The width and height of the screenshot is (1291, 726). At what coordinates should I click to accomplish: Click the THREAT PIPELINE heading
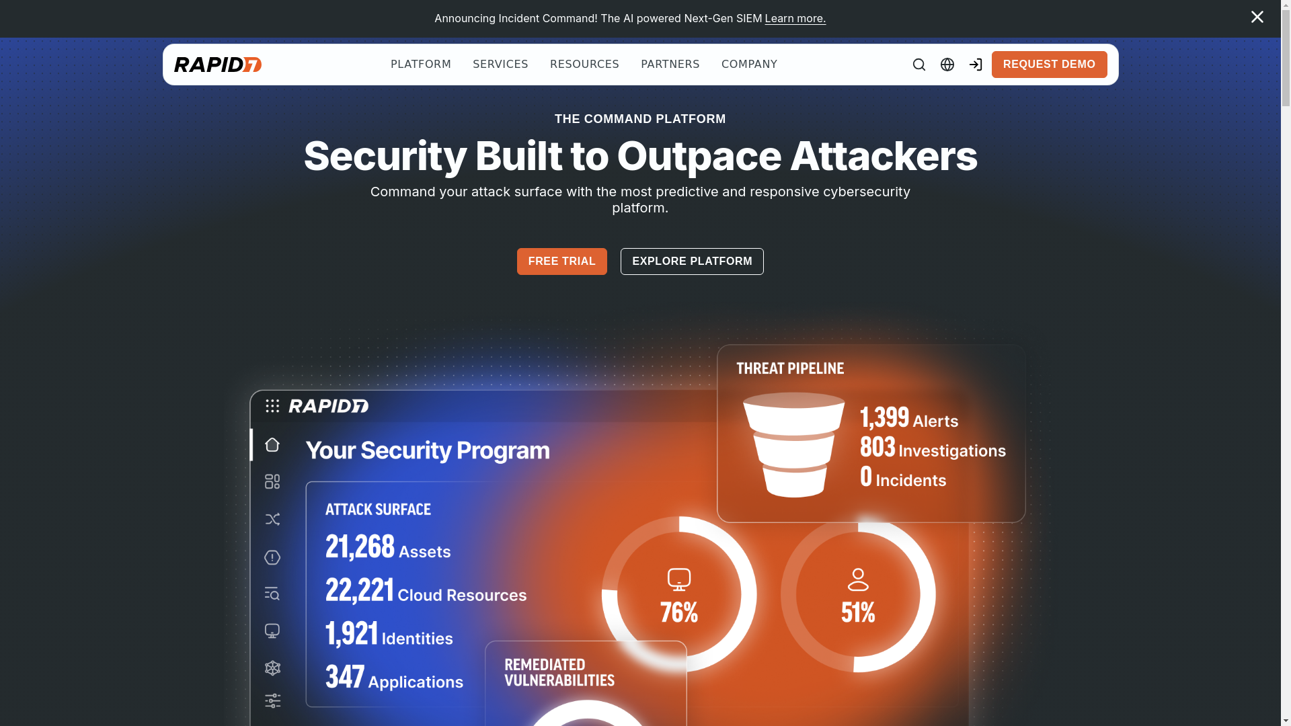click(x=790, y=368)
